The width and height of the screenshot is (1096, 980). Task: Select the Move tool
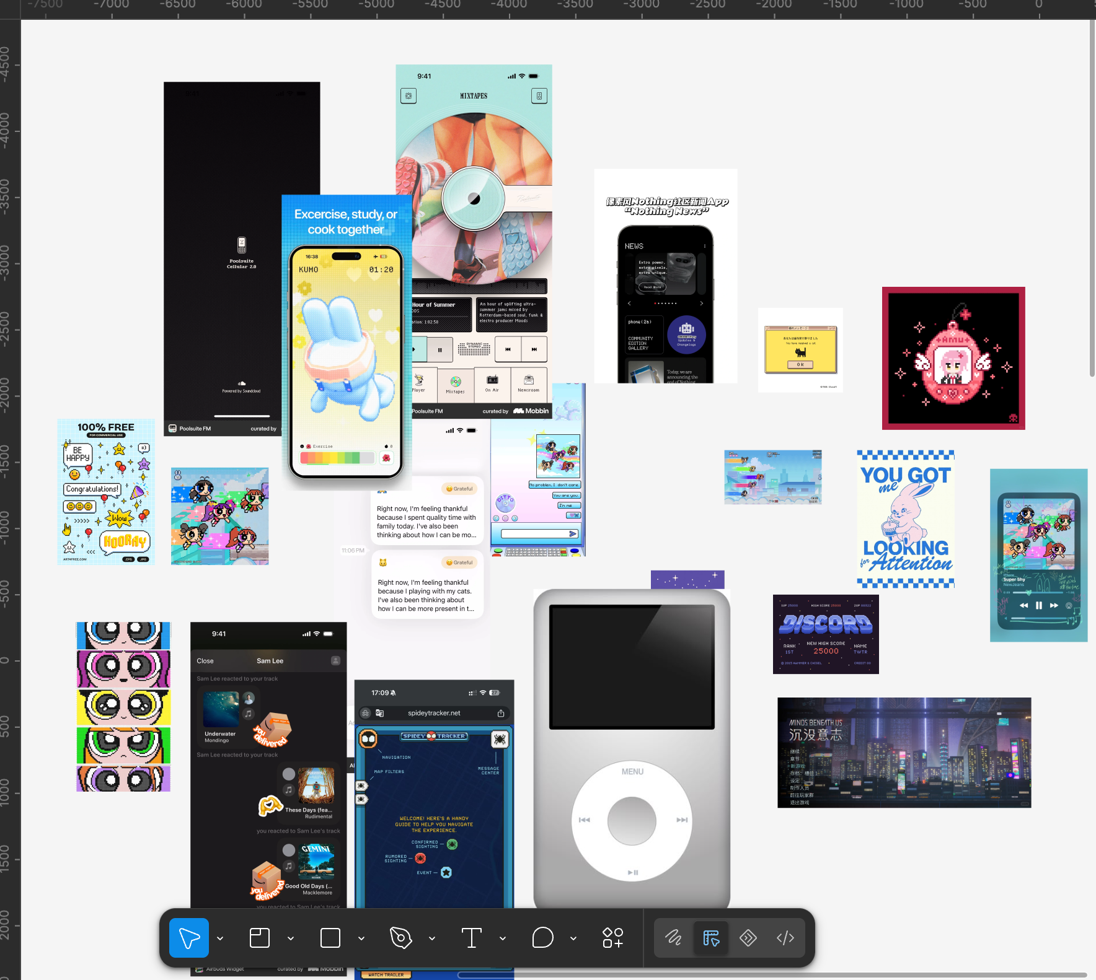189,938
